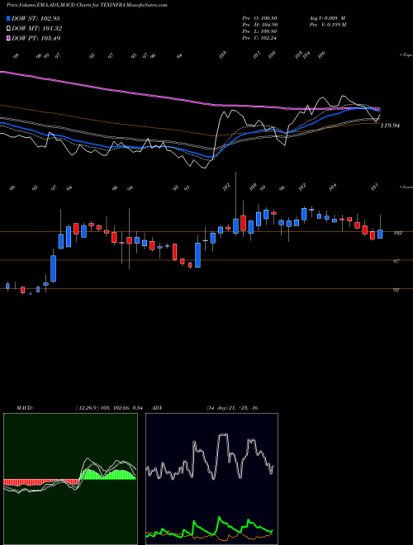
Task: Click the 'Pre L: 100.80' low value
Action: [259, 31]
